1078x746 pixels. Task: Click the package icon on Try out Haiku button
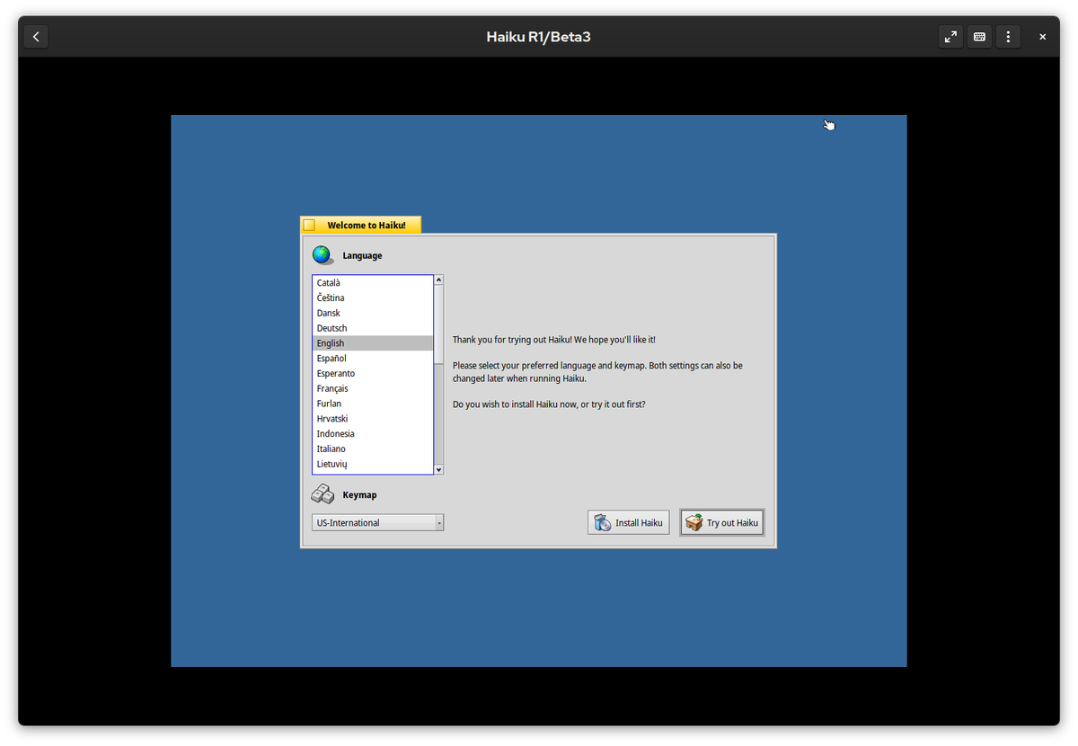tap(694, 522)
